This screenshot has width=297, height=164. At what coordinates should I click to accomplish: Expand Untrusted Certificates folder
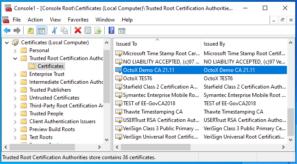coord(15,98)
